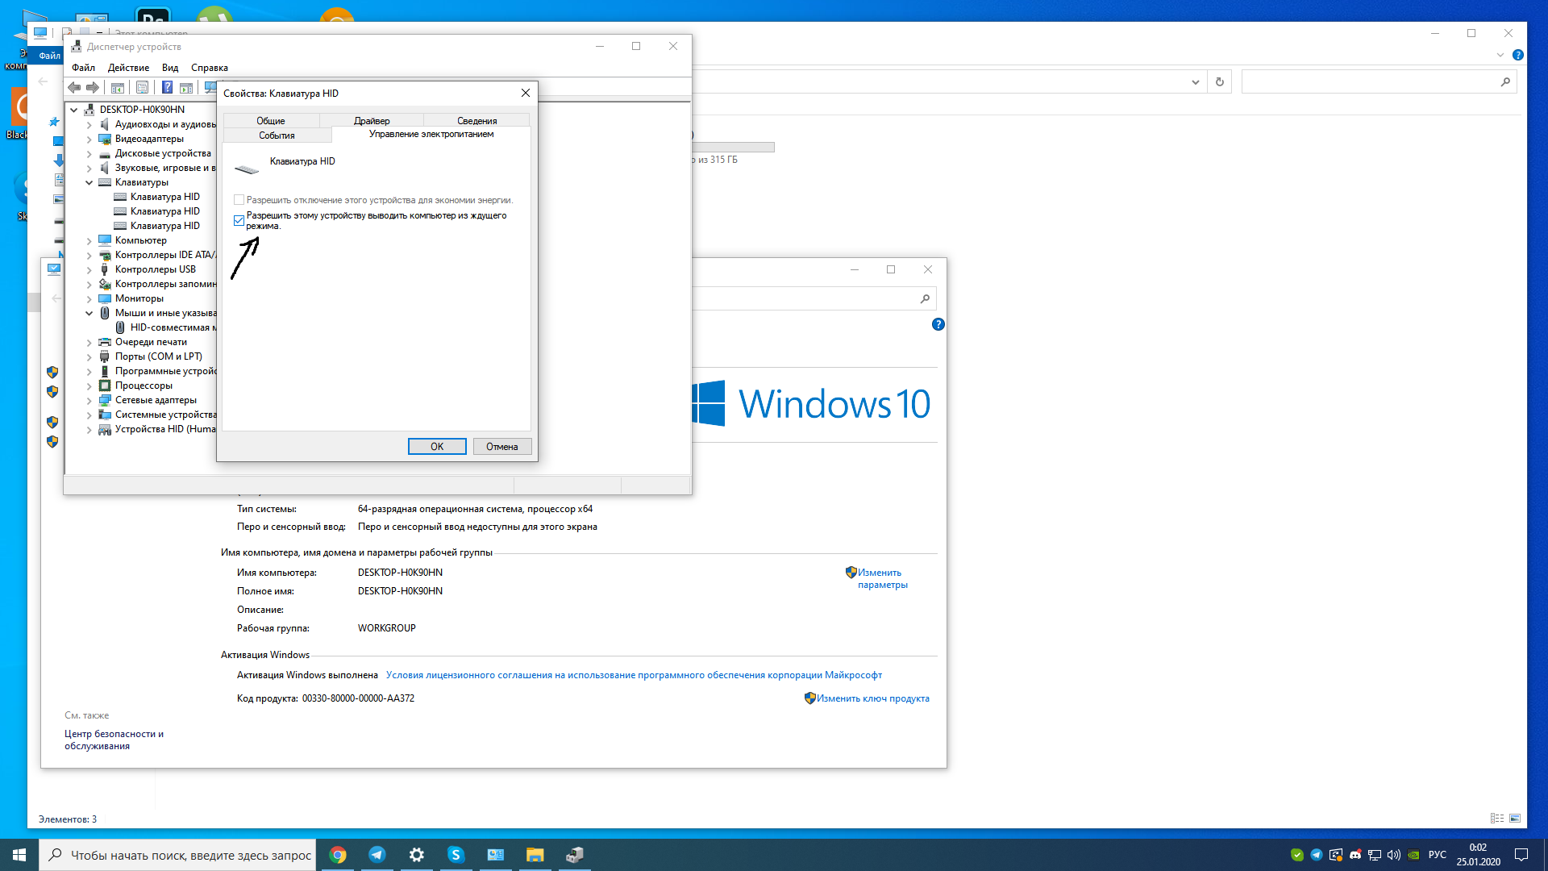Click the refresh button in Explorer address bar
This screenshot has width=1548, height=871.
[x=1219, y=81]
